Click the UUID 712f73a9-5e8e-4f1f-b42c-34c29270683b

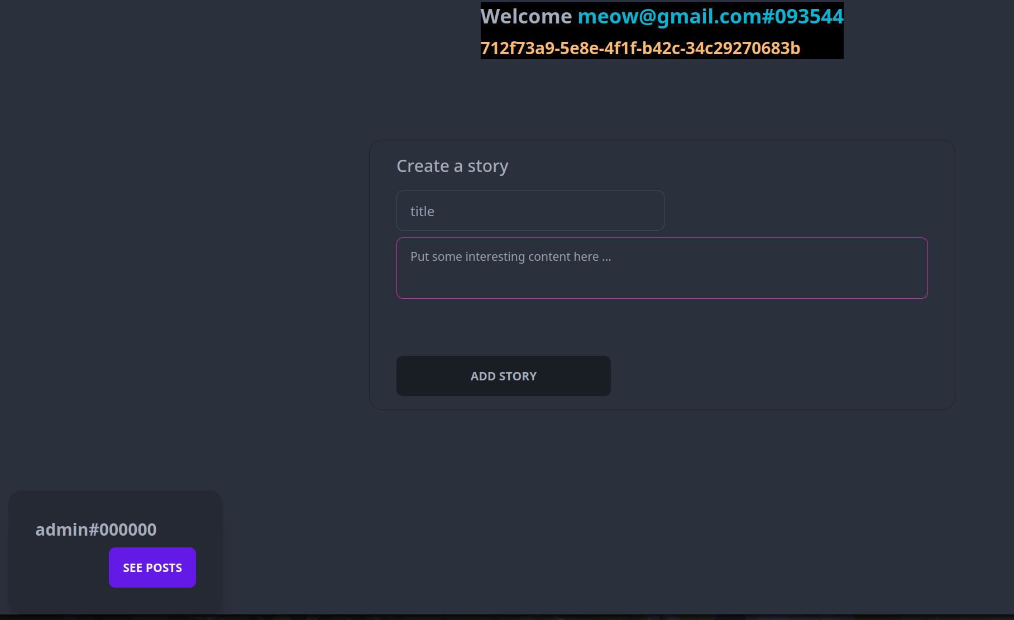[640, 49]
